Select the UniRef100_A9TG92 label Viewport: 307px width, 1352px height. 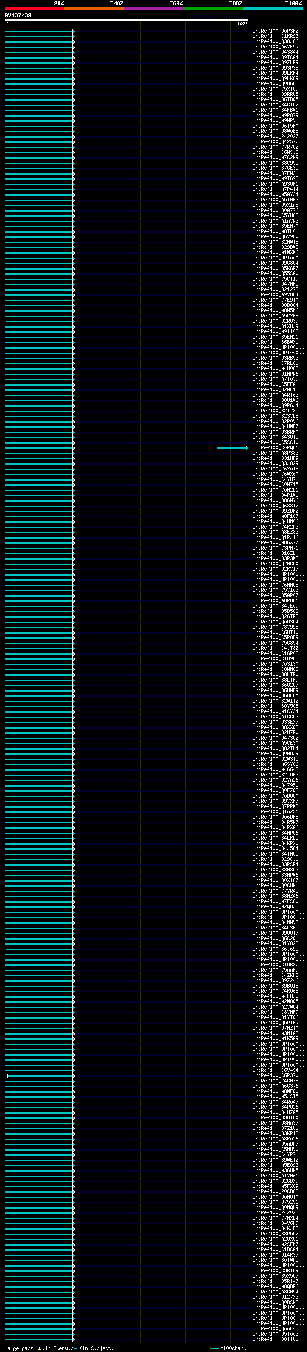tap(275, 178)
